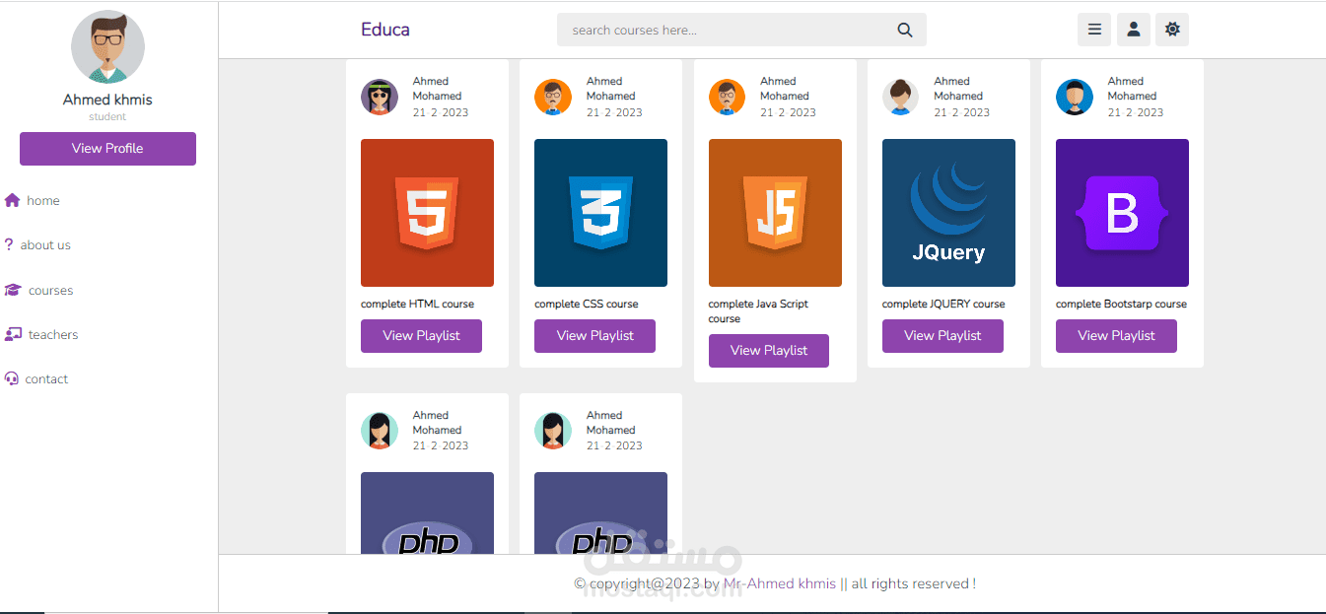1326x614 pixels.
Task: Click tutor avatar on the JQUERY course card
Action: click(x=901, y=97)
